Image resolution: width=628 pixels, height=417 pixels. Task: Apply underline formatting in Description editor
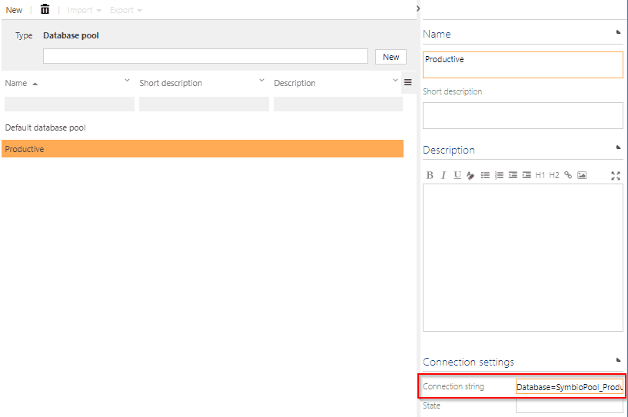457,175
